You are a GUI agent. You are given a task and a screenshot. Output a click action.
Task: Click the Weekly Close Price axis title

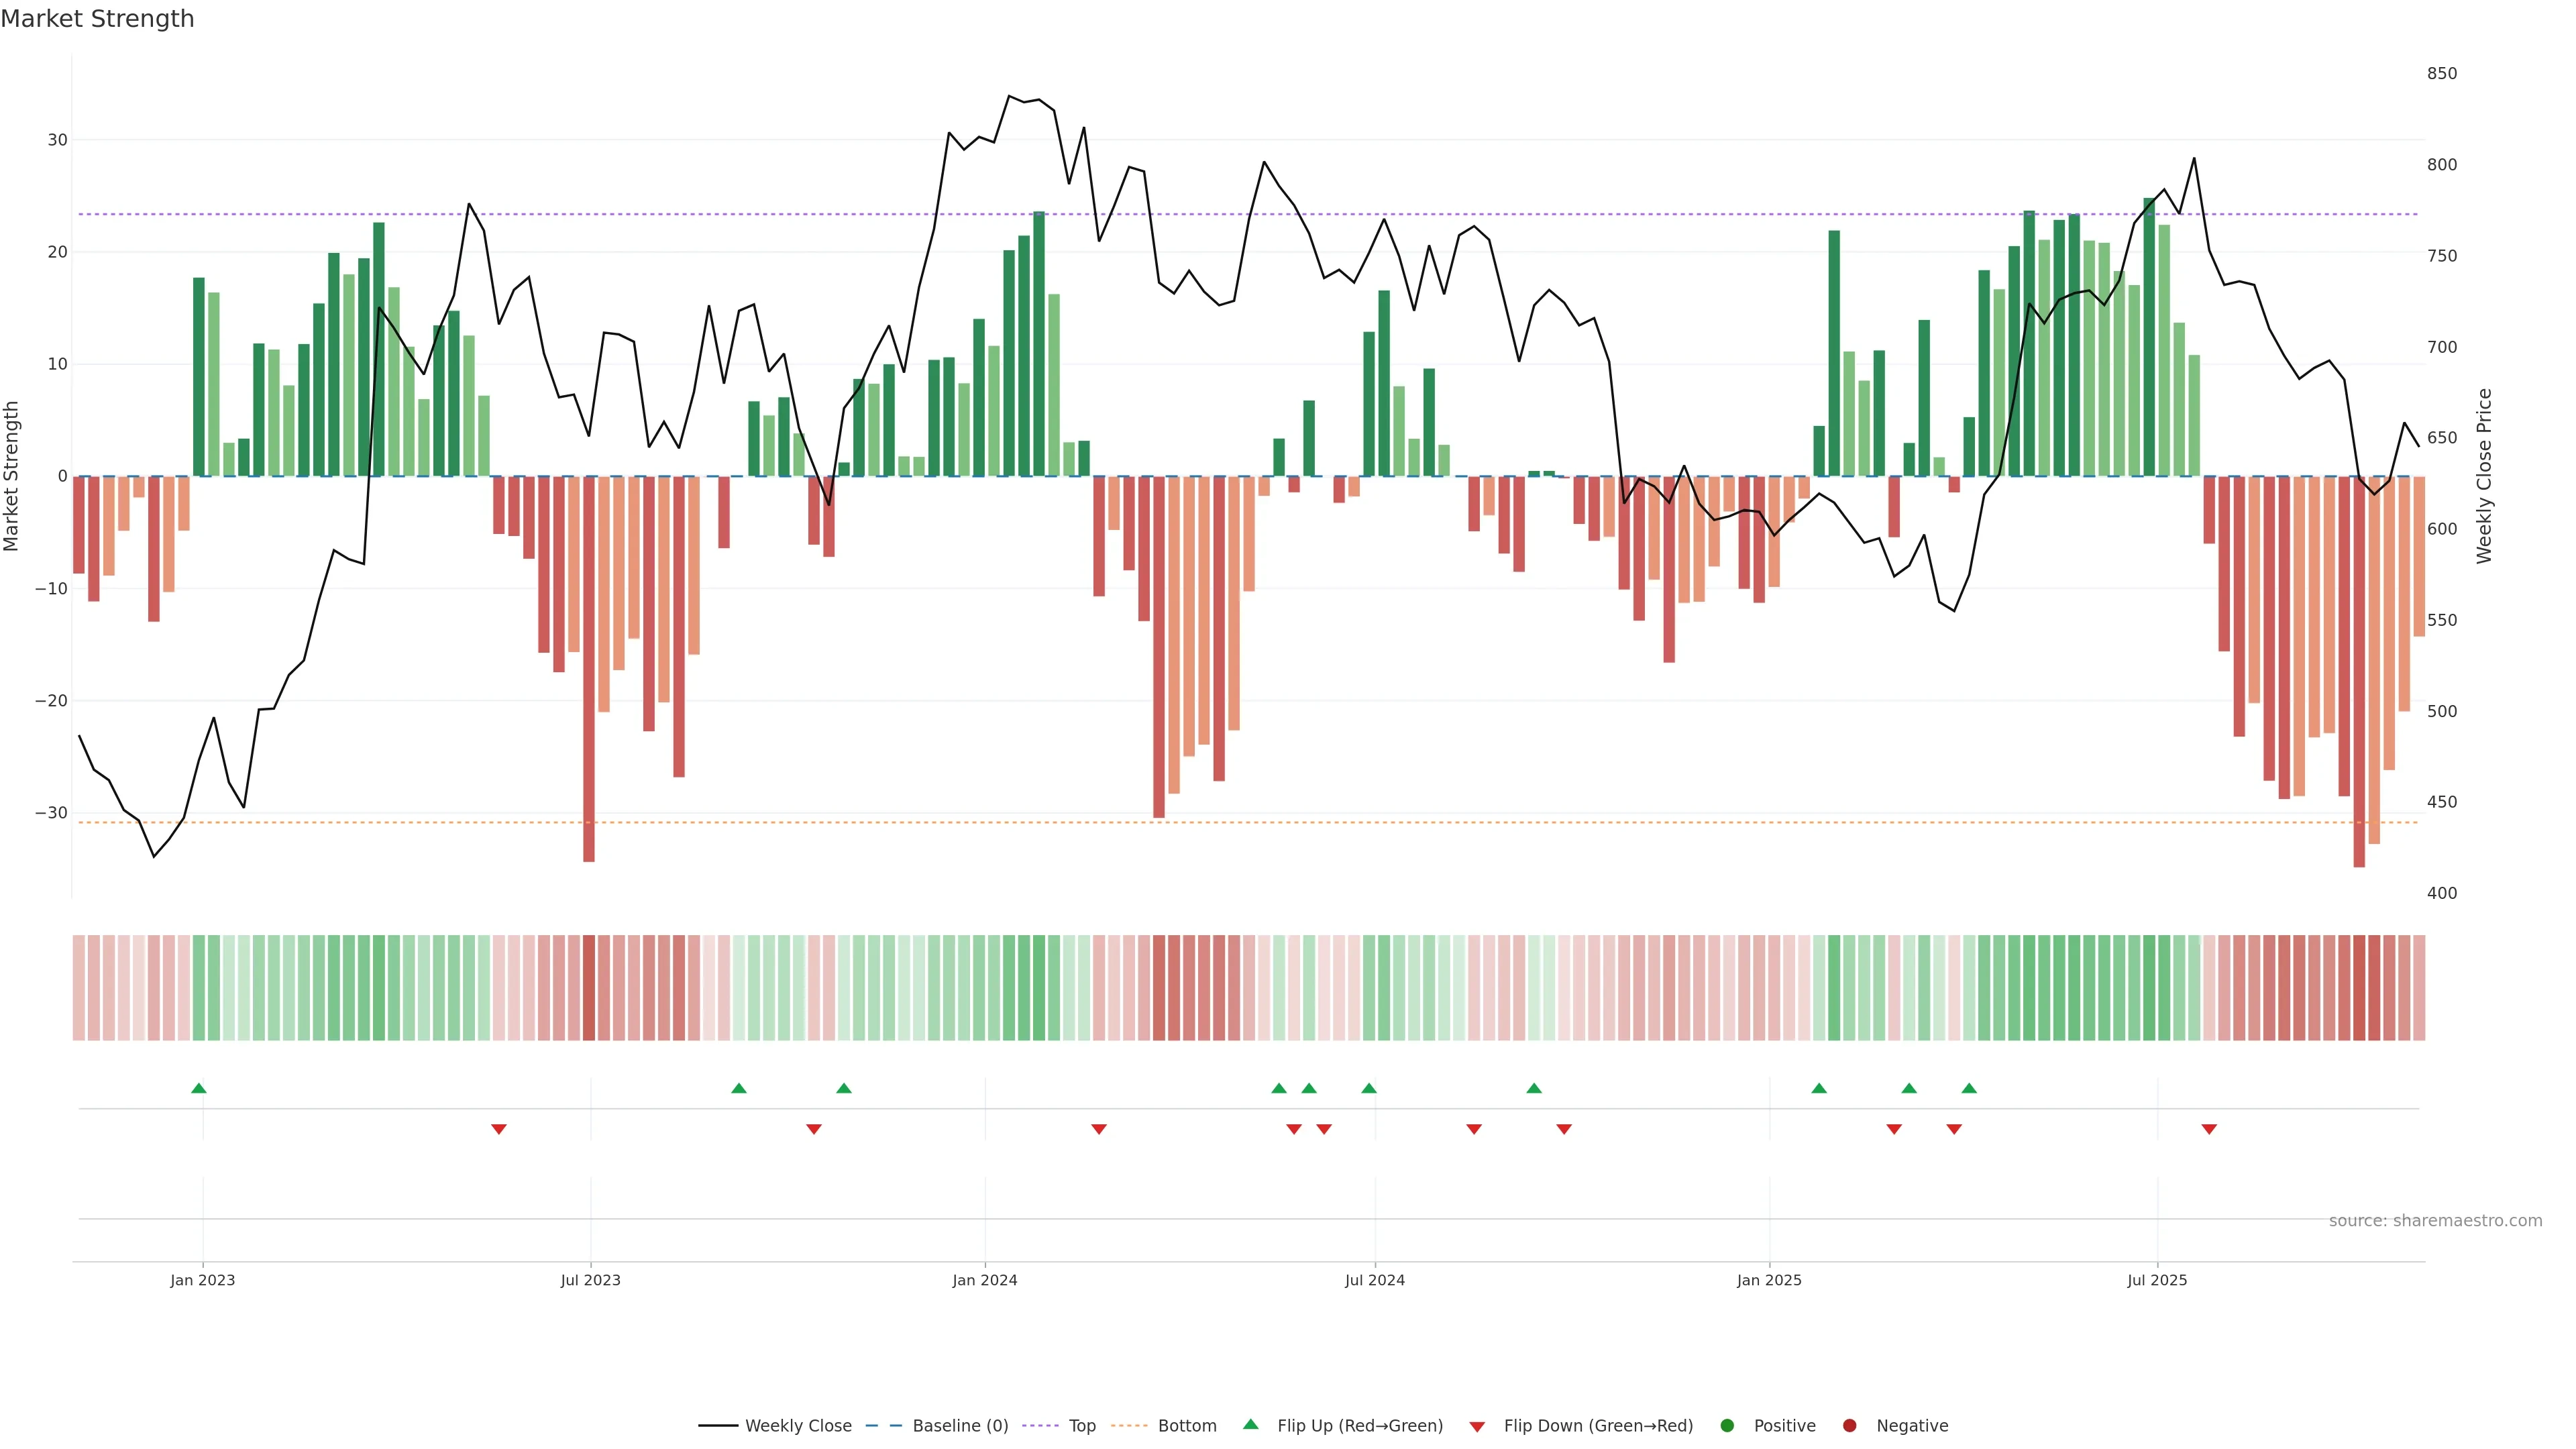coord(2484,476)
